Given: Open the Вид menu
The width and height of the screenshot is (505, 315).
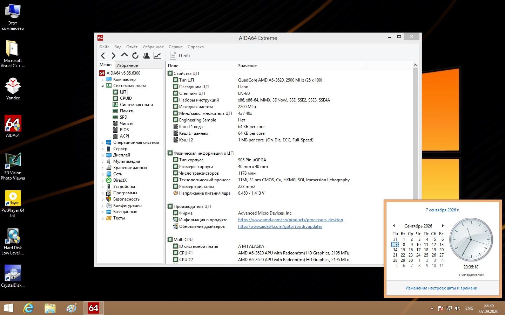Looking at the screenshot, I should click(118, 47).
